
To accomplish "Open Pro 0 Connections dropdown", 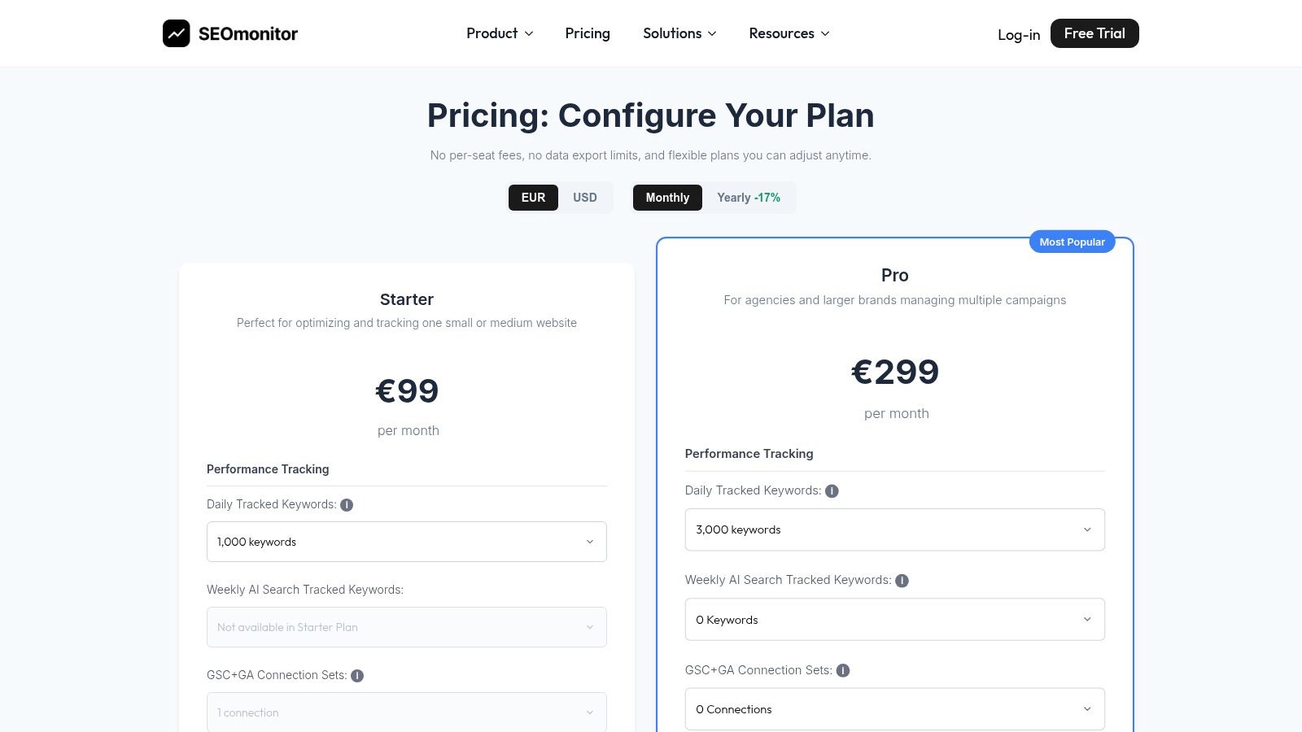I will (x=895, y=709).
